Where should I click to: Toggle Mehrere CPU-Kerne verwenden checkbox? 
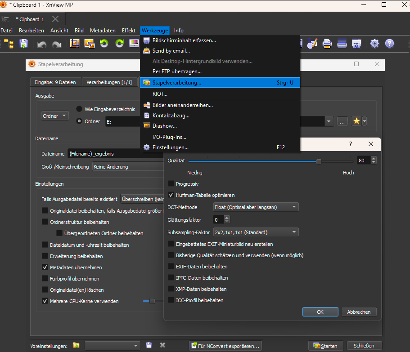(45, 301)
